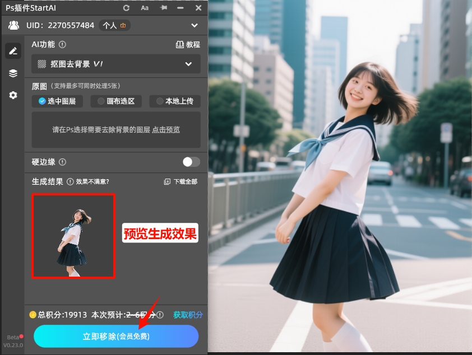Expand the account chevron in the UID row

pos(195,25)
